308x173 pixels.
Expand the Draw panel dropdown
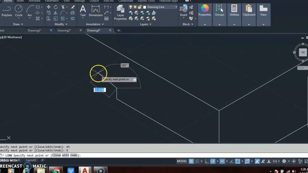[18, 25]
